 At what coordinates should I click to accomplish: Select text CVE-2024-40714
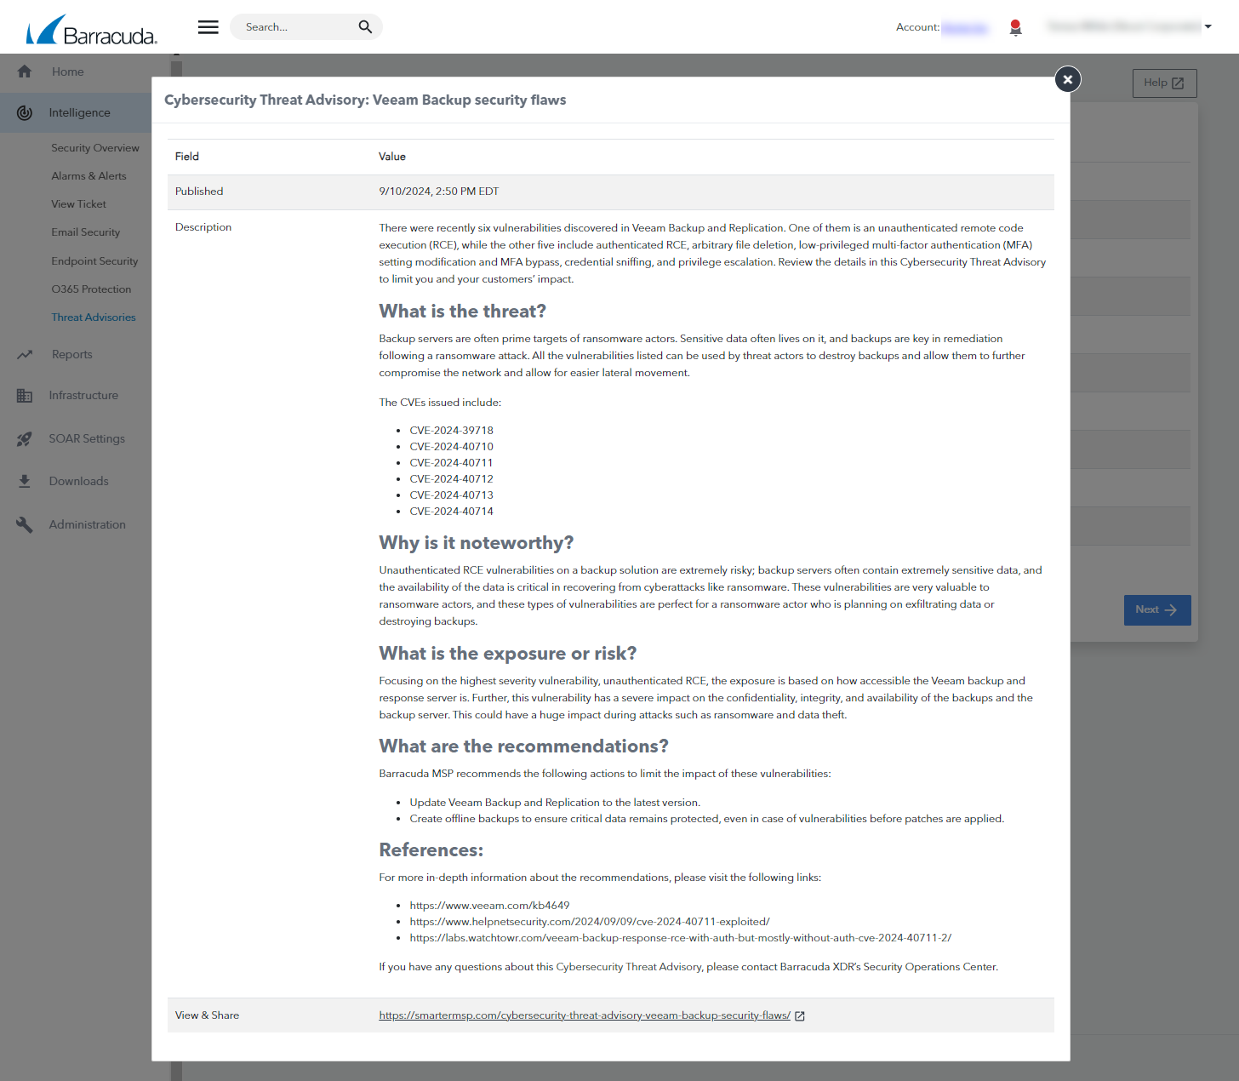coord(451,512)
